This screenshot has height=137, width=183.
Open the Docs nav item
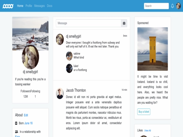pyautogui.click(x=49, y=6)
